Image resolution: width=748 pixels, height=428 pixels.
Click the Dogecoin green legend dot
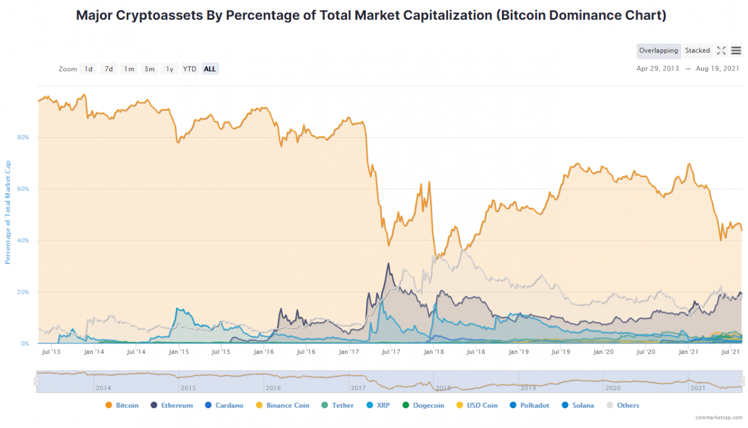pos(406,405)
